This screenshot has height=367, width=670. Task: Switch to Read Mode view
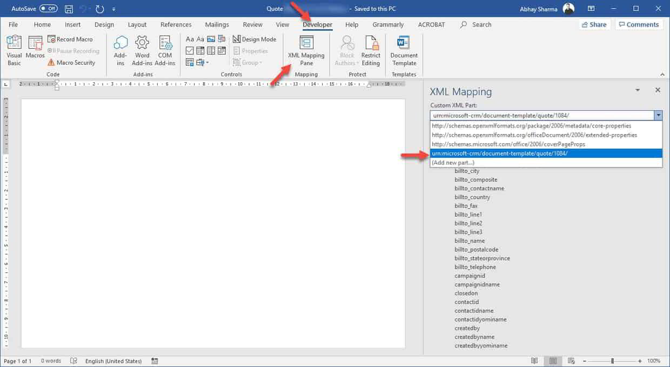534,361
